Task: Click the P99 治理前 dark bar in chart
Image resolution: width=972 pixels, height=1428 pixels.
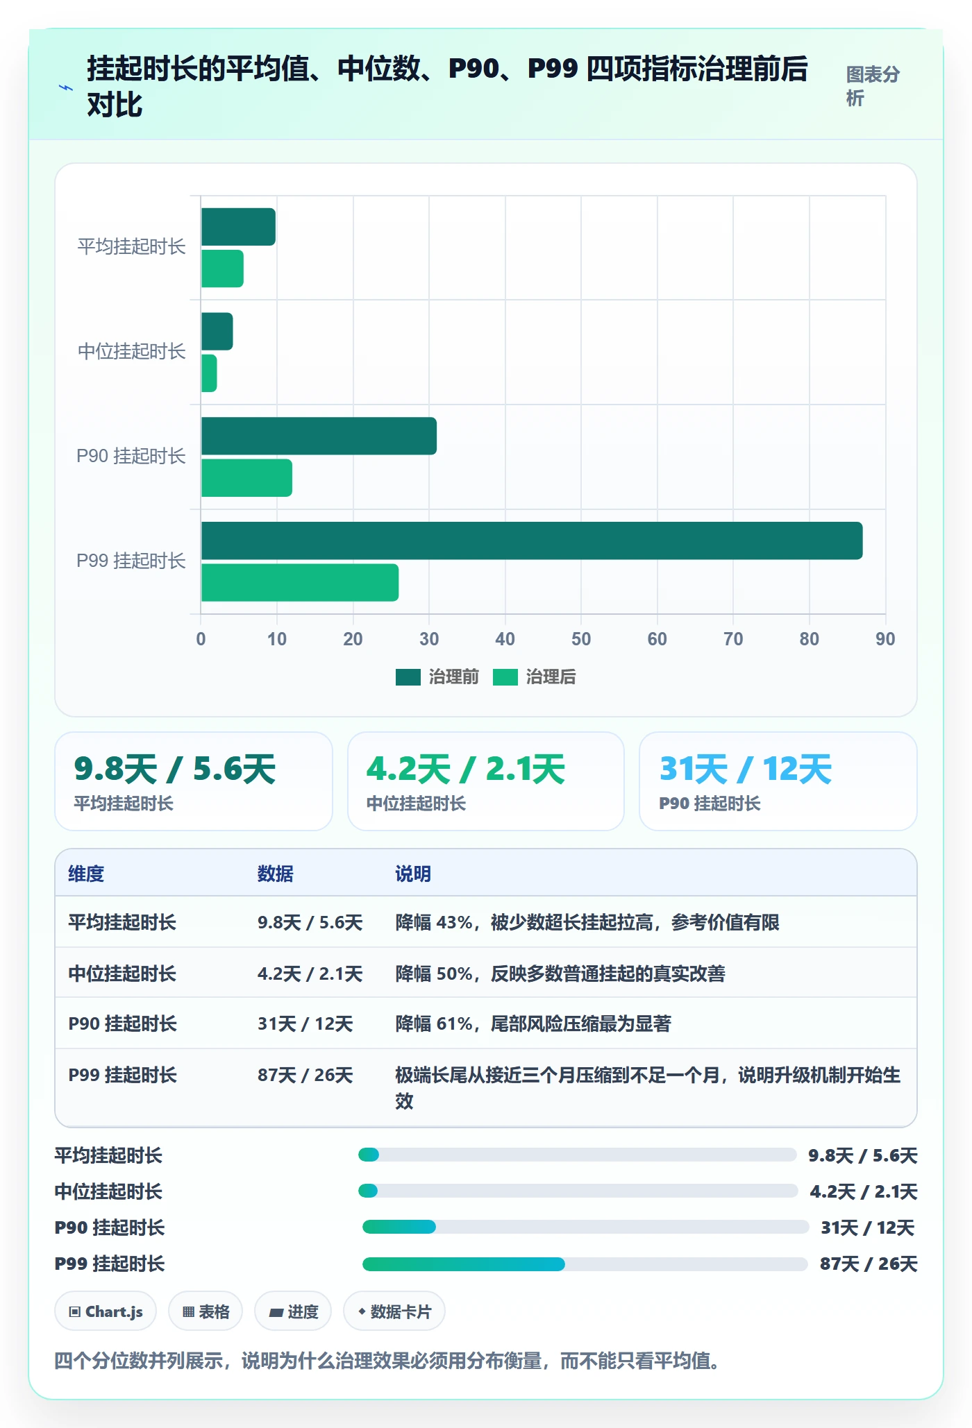Action: click(532, 541)
